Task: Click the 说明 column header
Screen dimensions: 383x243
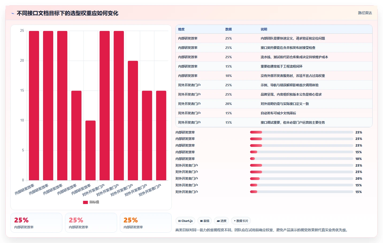Action: point(264,29)
